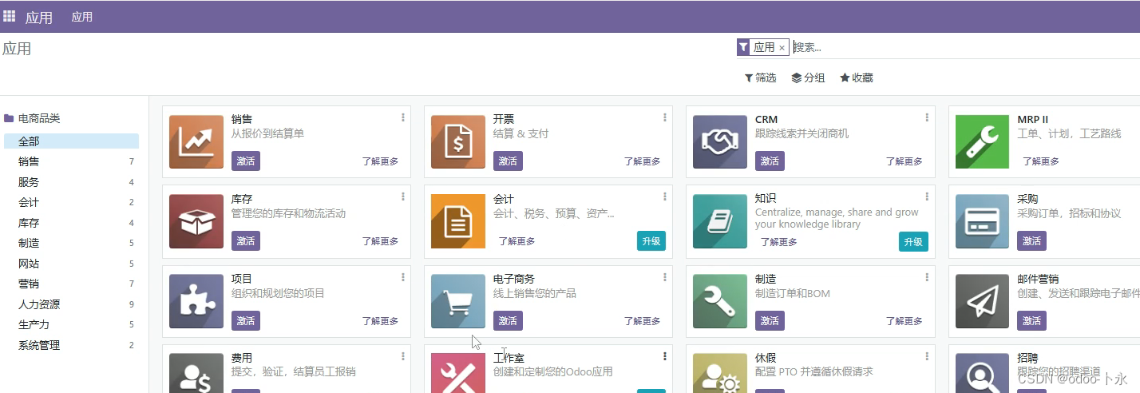Activate the 开票 app
1140x393 pixels.
(508, 161)
